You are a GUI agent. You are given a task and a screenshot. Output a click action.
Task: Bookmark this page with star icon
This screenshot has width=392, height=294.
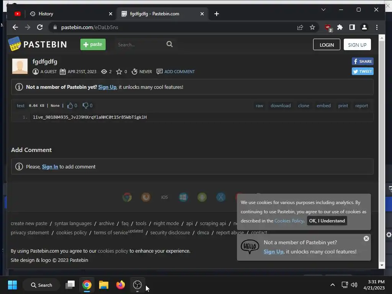click(312, 27)
